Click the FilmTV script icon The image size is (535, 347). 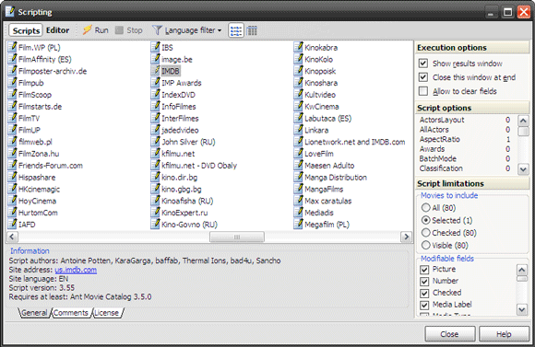tap(12, 118)
